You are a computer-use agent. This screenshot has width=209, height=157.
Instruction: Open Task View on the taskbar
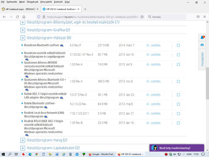pos(17,154)
